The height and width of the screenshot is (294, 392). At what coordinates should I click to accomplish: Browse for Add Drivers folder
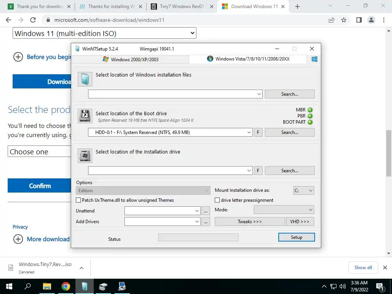click(x=206, y=222)
